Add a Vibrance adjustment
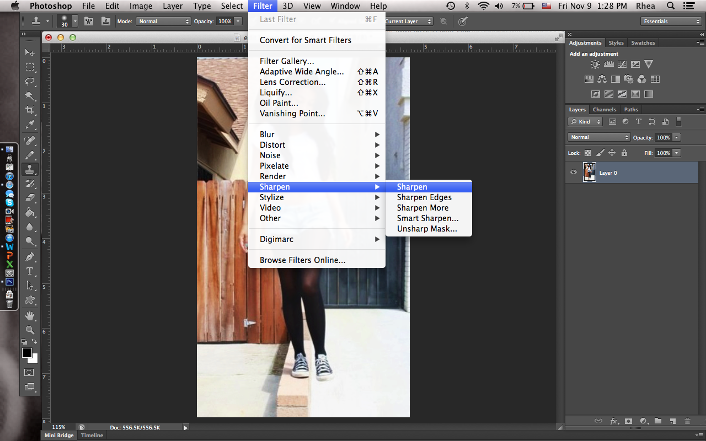The width and height of the screenshot is (706, 441). click(649, 64)
